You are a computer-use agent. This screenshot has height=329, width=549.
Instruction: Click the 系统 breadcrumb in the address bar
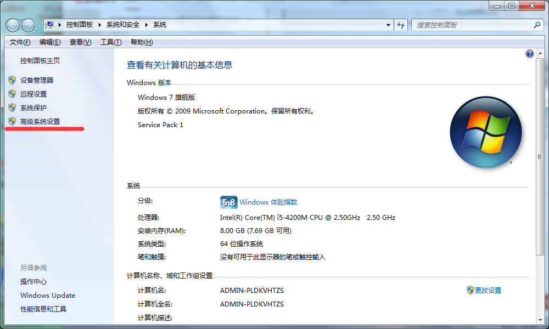coord(160,25)
